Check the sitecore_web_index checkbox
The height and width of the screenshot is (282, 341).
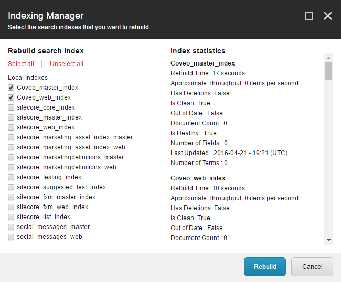pyautogui.click(x=11, y=127)
